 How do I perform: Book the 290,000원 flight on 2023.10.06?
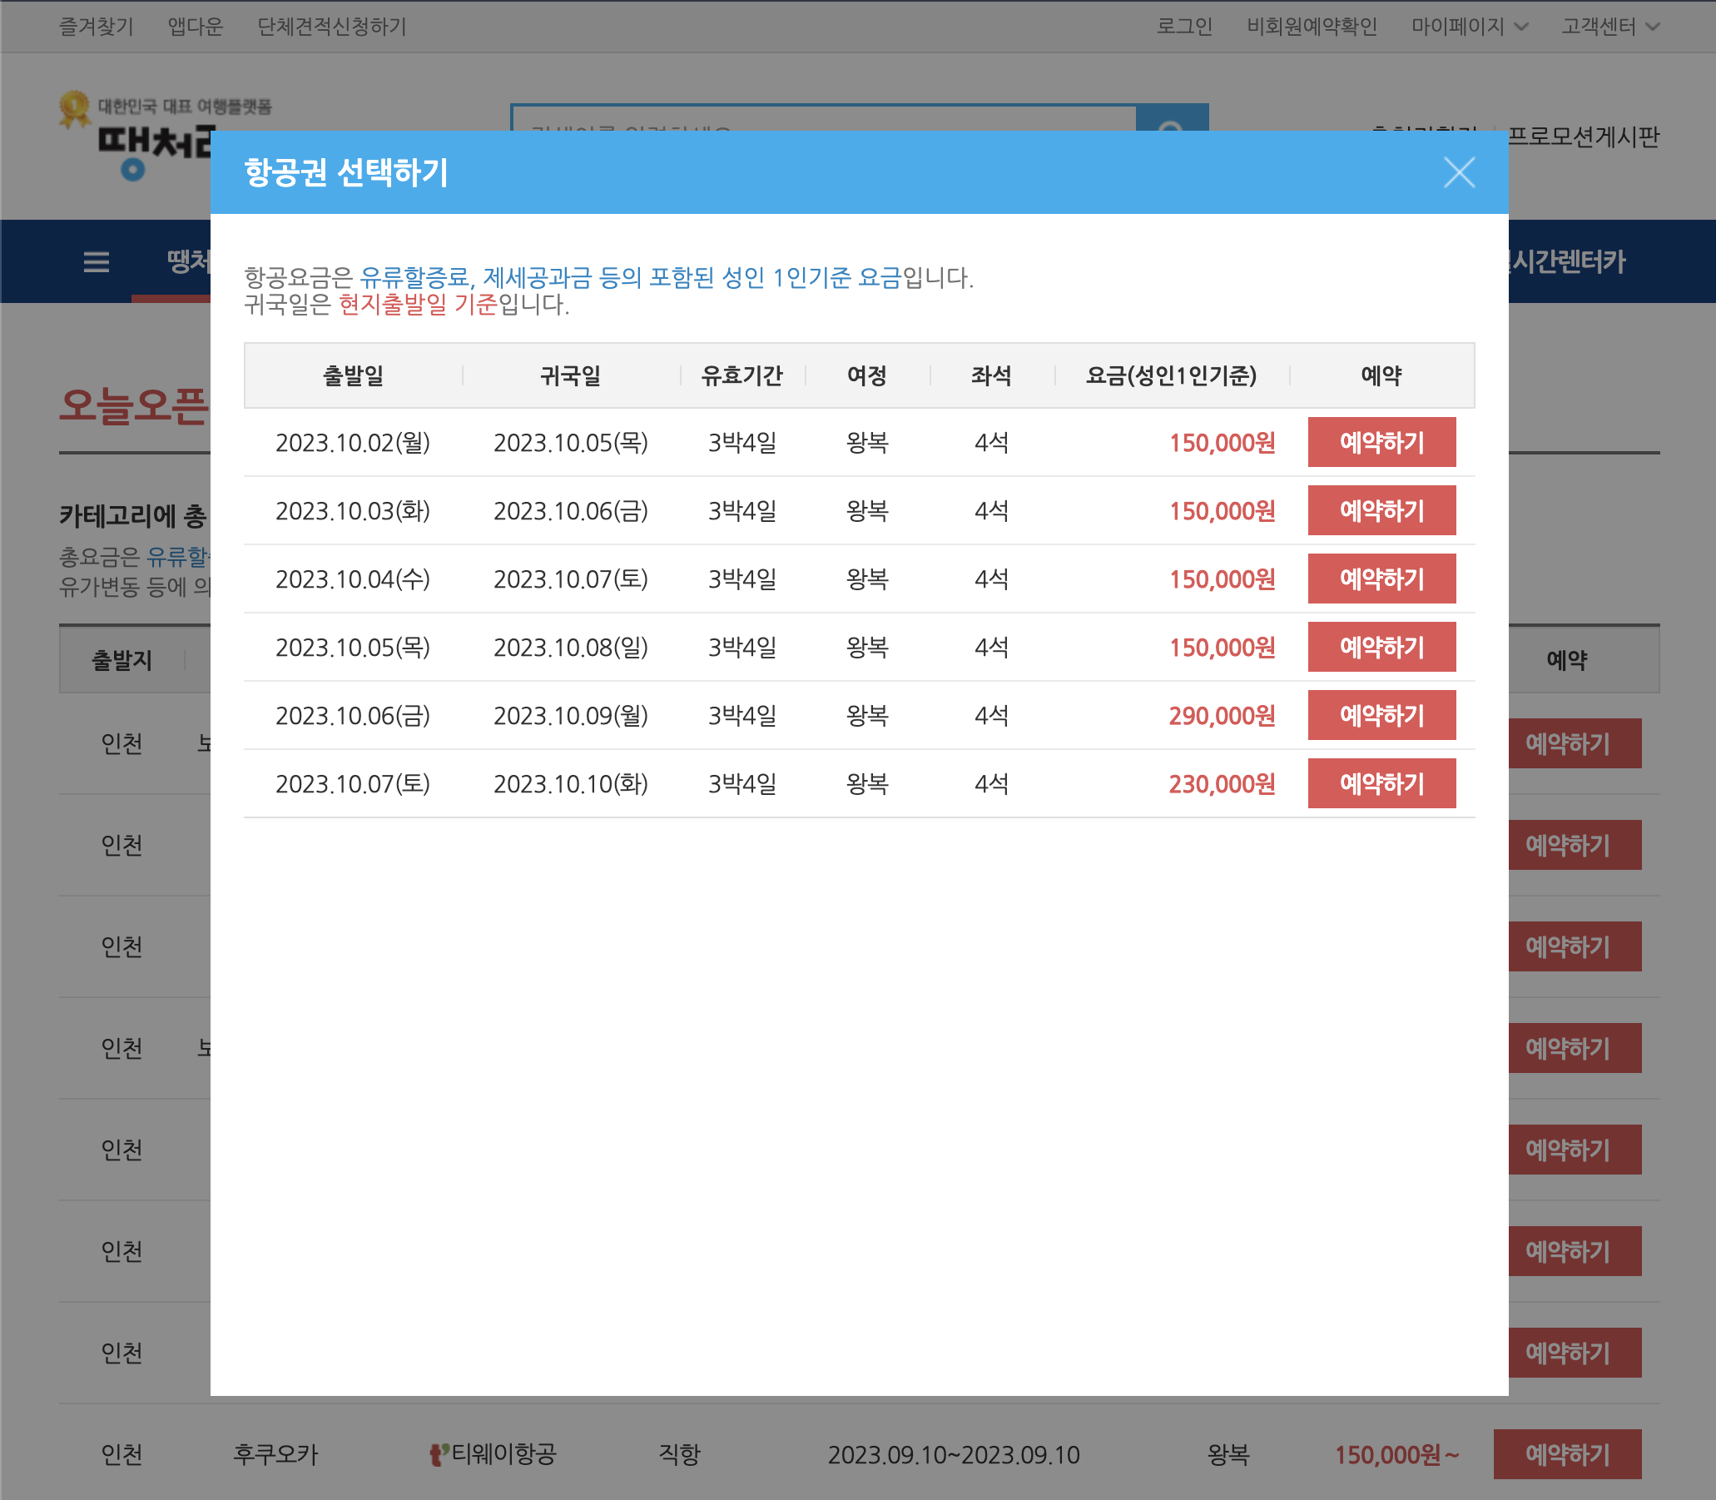click(x=1381, y=716)
